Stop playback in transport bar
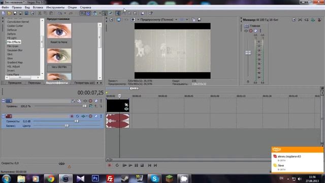This screenshot has width=325, height=183. [142, 165]
